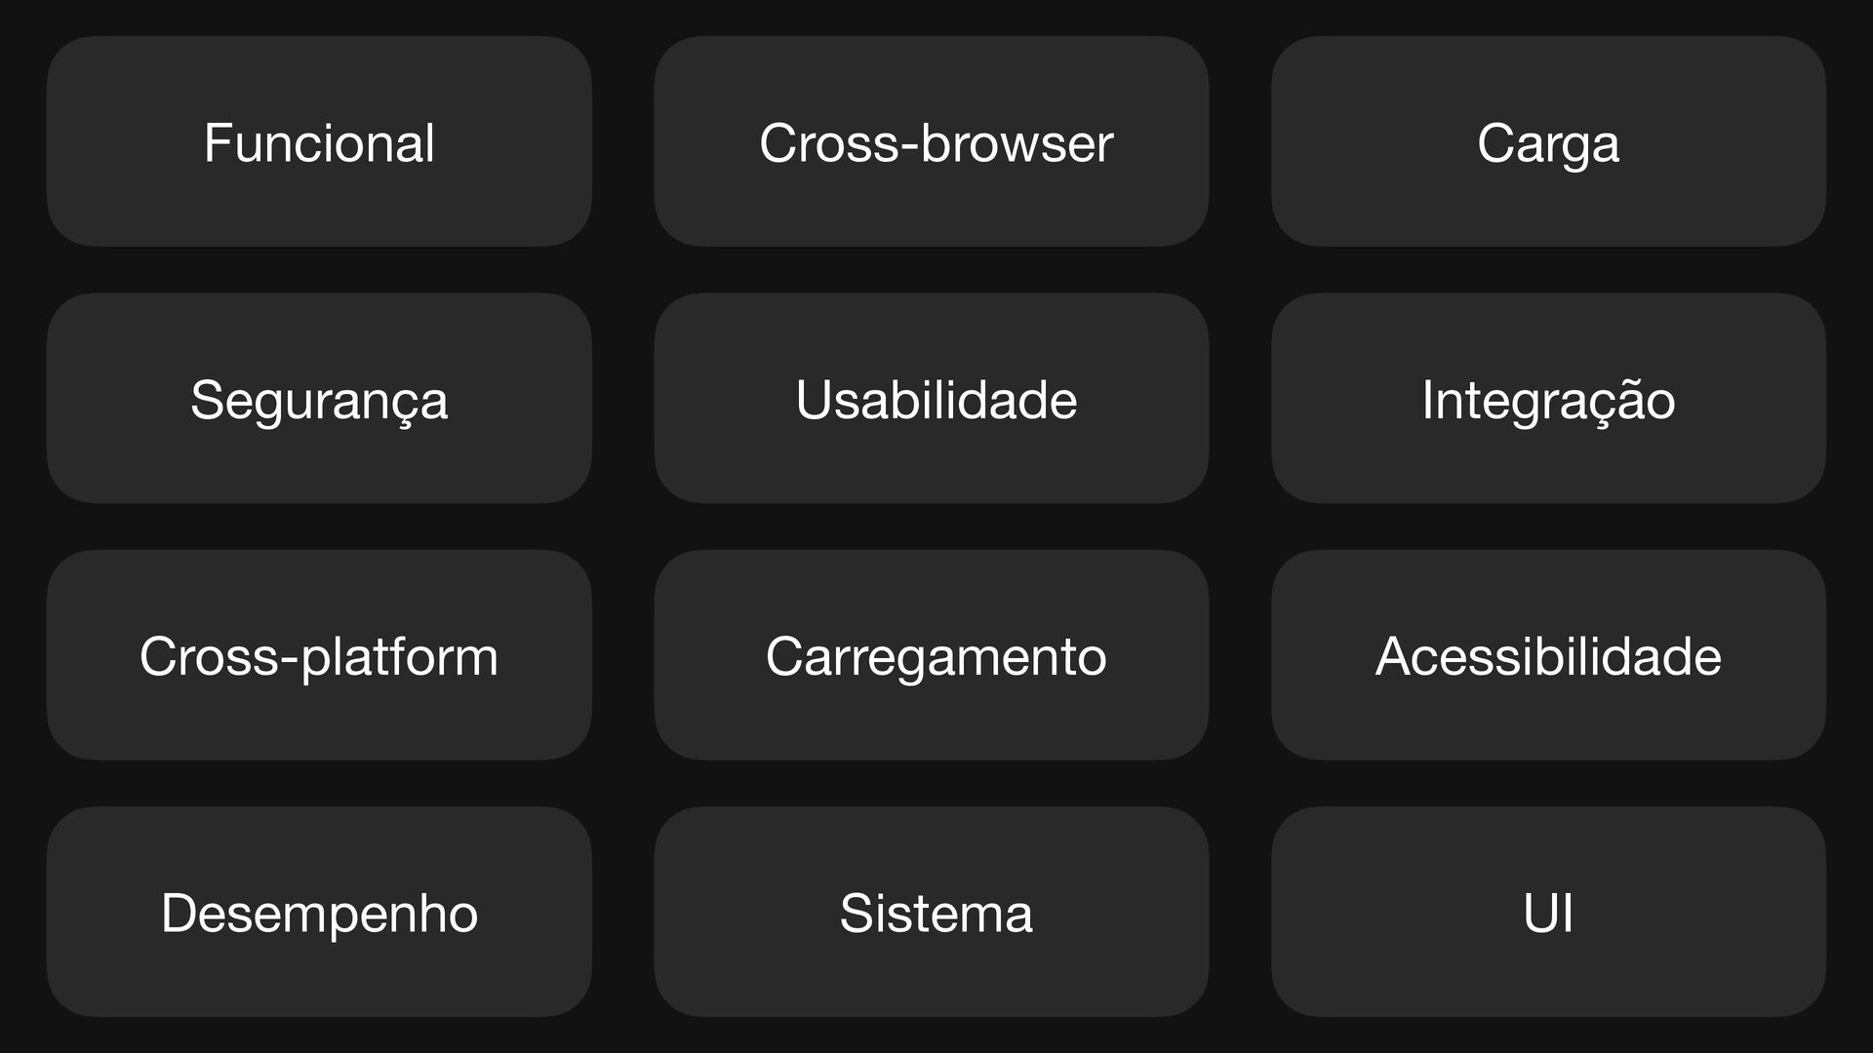This screenshot has width=1873, height=1053.
Task: Tap the Funcional testing type label
Action: (x=319, y=143)
